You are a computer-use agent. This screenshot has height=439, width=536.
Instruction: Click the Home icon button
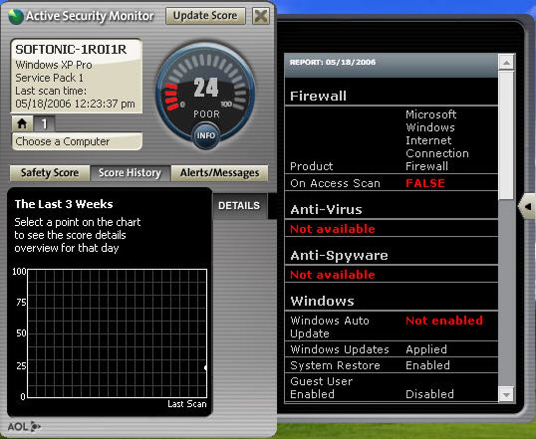point(22,124)
